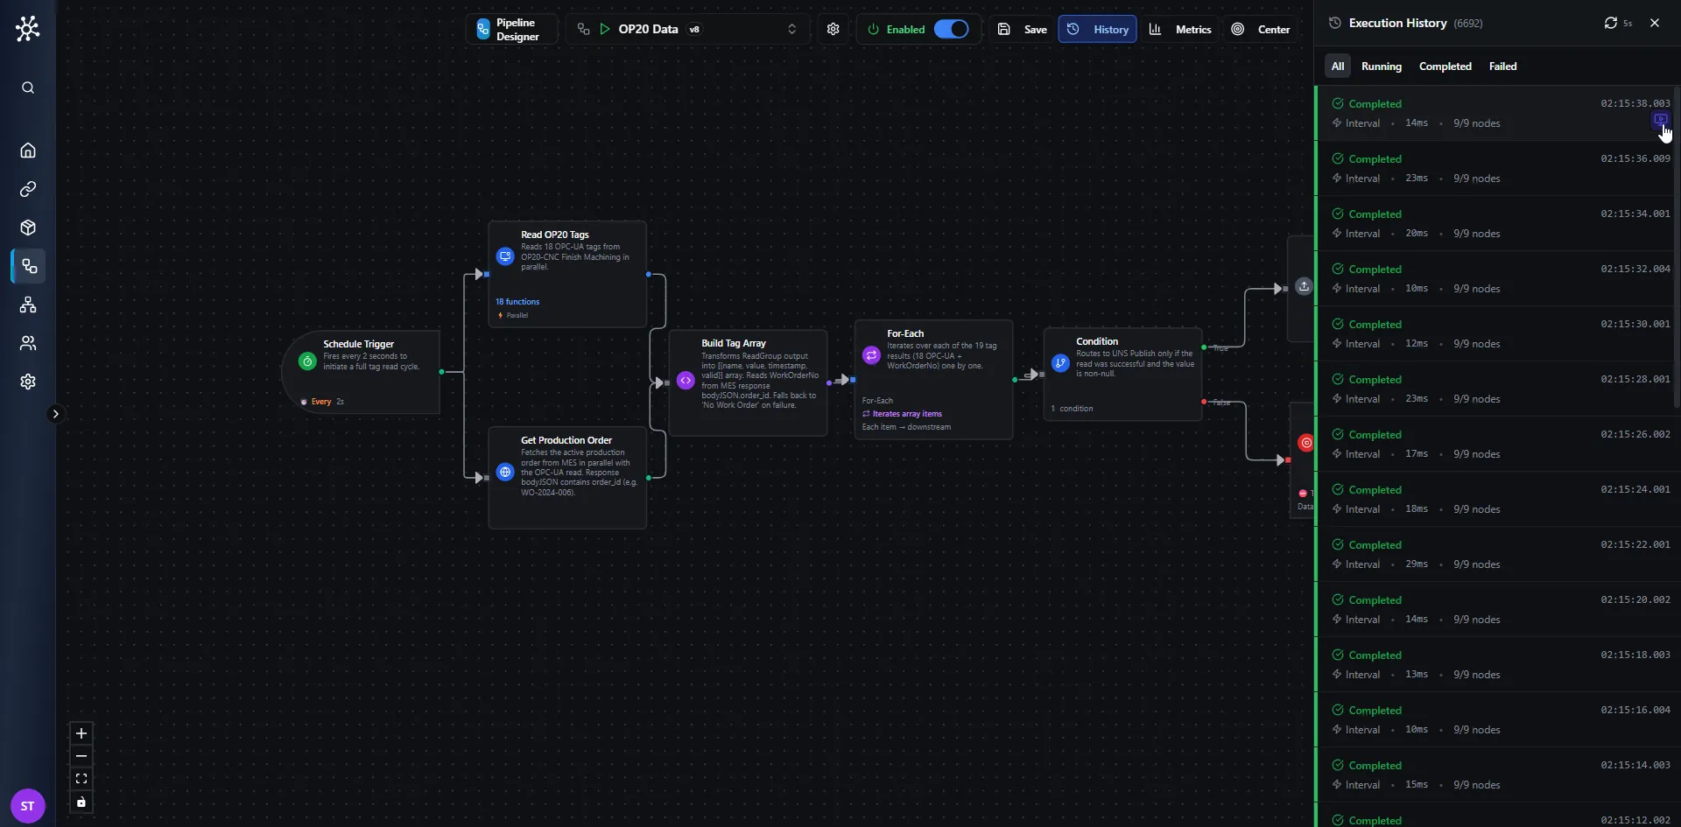Open the execution at 02:15:24.001
The height and width of the screenshot is (827, 1681).
(x=1496, y=499)
